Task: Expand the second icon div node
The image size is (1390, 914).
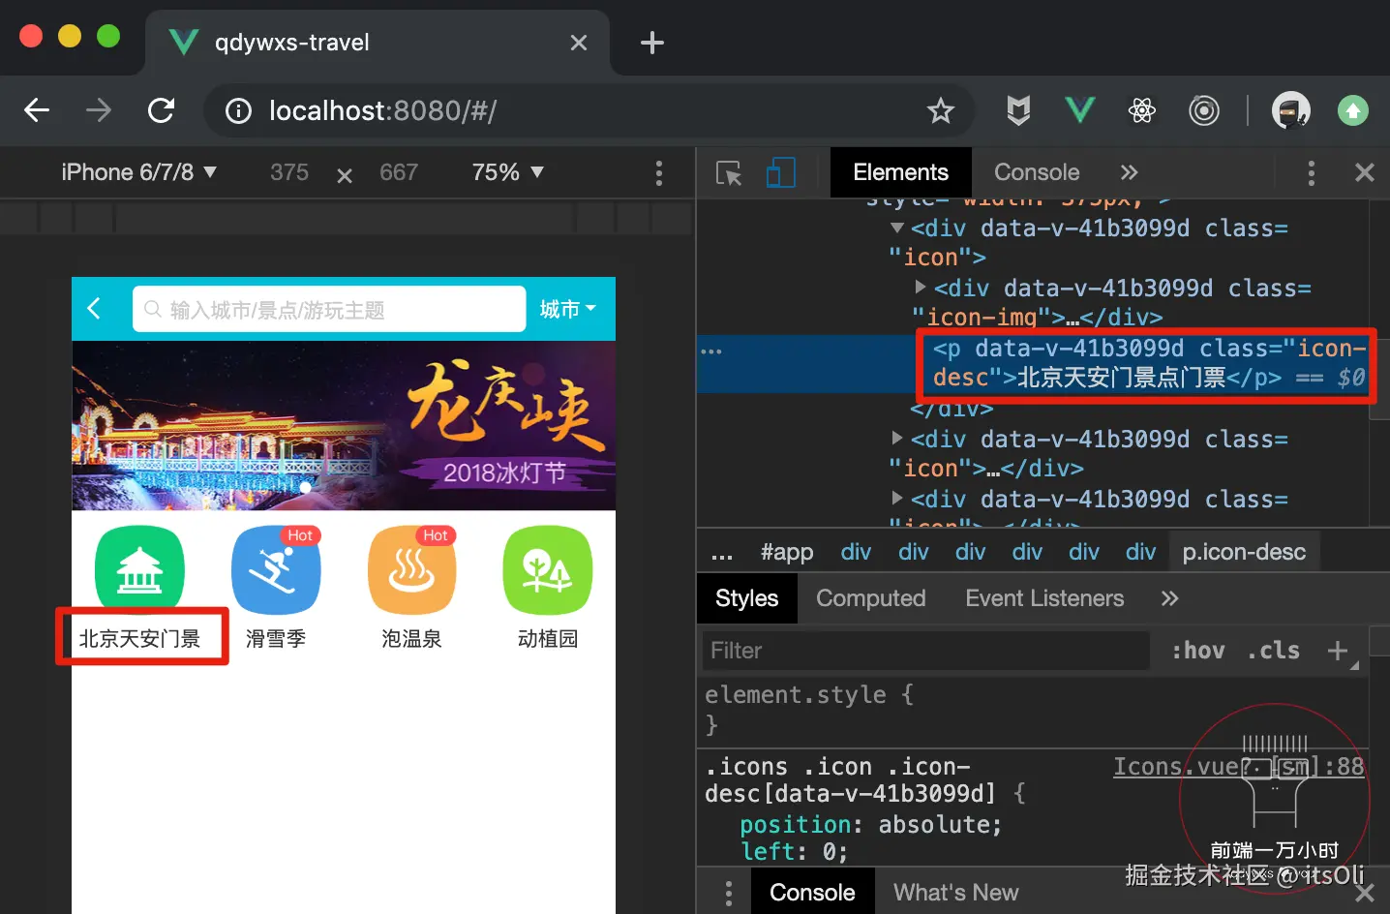Action: (897, 438)
